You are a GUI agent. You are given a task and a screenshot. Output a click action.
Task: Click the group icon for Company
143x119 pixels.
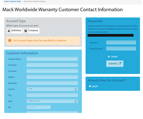[26, 31]
